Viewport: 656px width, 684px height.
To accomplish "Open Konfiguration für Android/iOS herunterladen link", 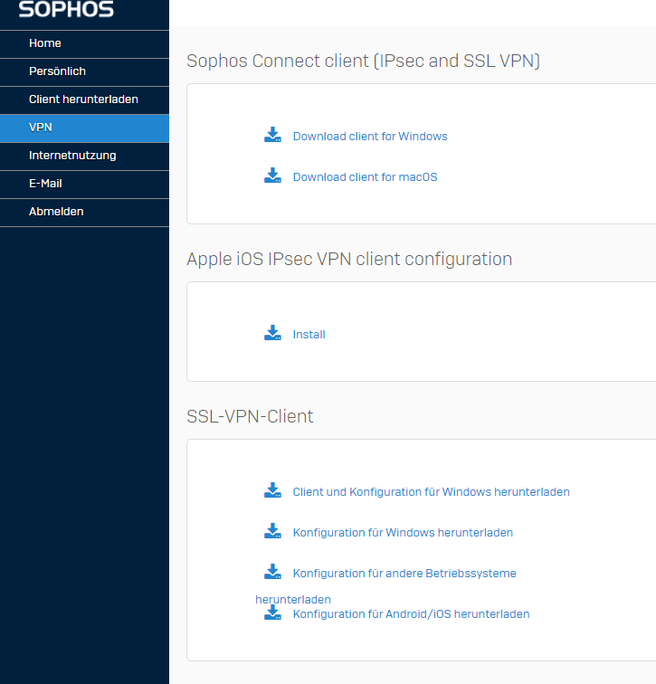I will pos(411,614).
